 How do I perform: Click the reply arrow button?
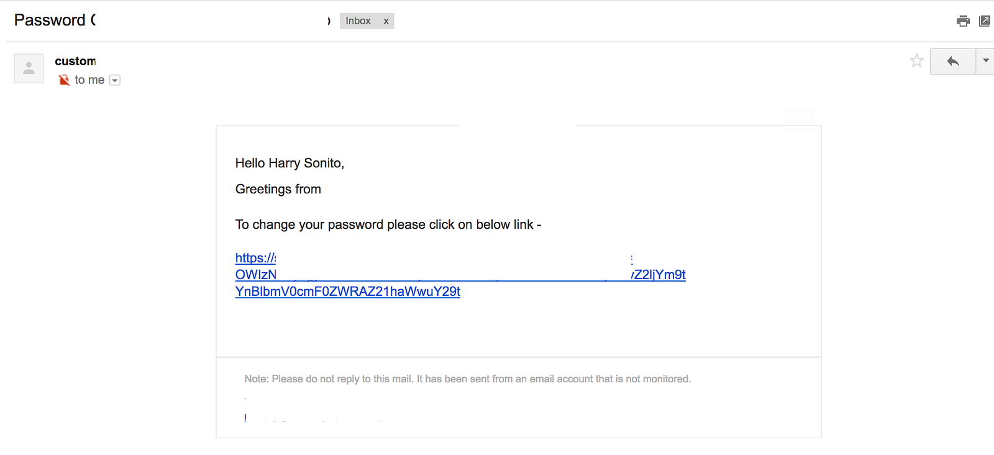pos(952,61)
